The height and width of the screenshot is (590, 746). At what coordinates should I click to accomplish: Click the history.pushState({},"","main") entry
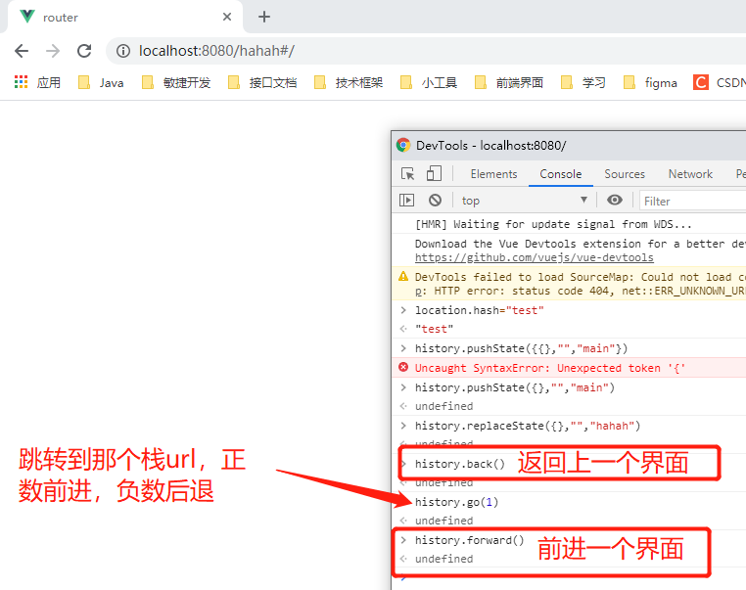[x=515, y=387]
